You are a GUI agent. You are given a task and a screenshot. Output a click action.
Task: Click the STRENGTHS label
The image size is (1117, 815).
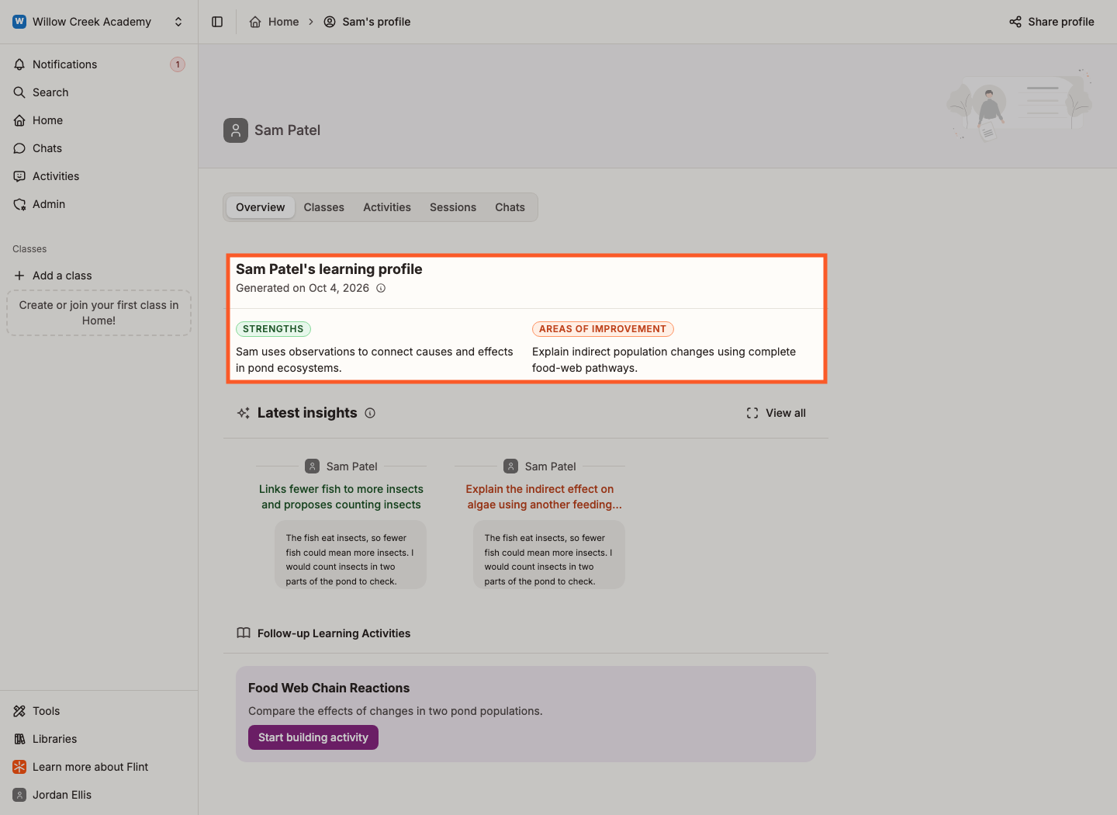(273, 329)
